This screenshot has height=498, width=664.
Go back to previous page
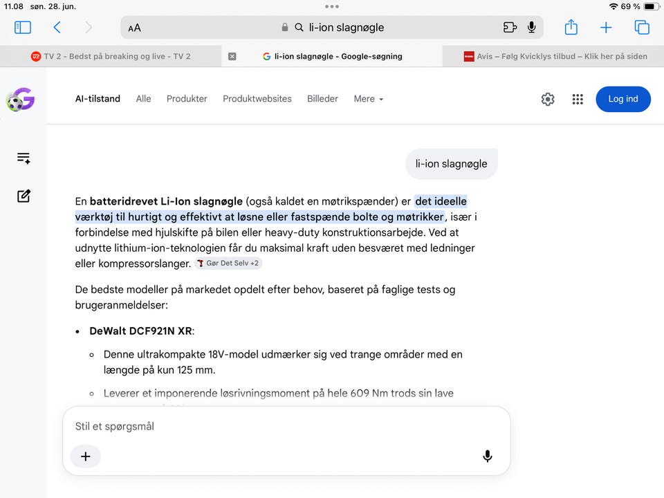57,28
